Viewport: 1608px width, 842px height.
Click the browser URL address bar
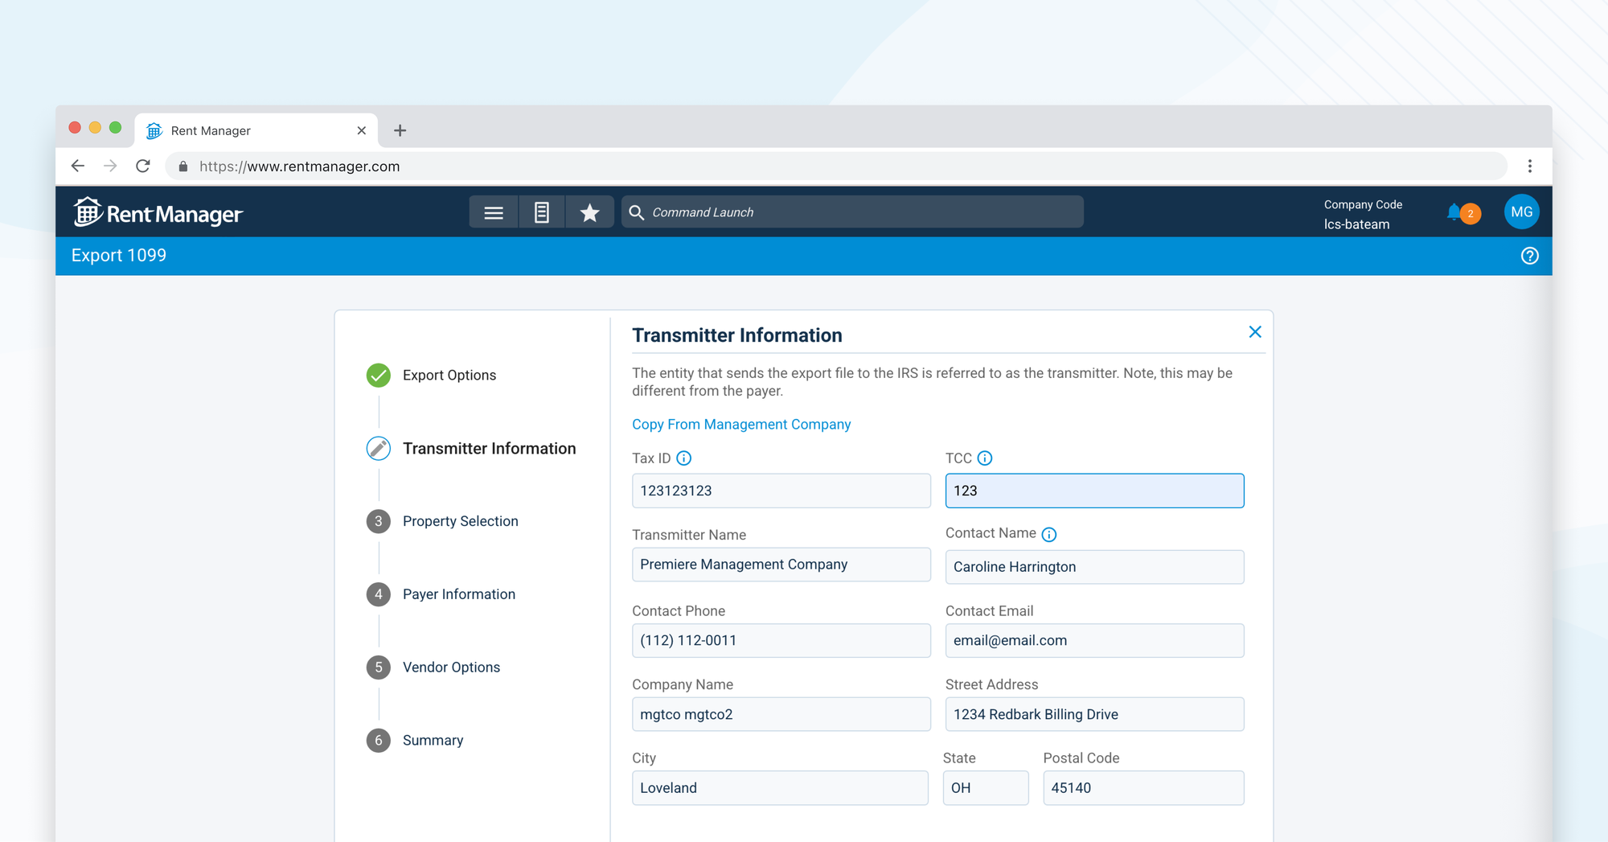[836, 166]
